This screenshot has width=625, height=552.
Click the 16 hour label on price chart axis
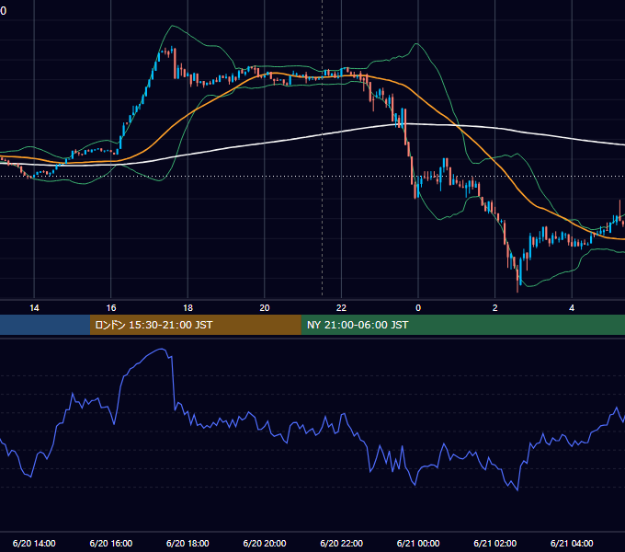coord(111,307)
